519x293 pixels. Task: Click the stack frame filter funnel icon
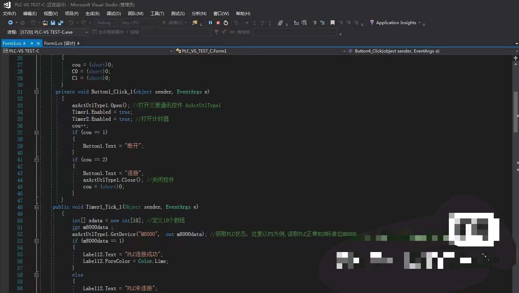217,32
